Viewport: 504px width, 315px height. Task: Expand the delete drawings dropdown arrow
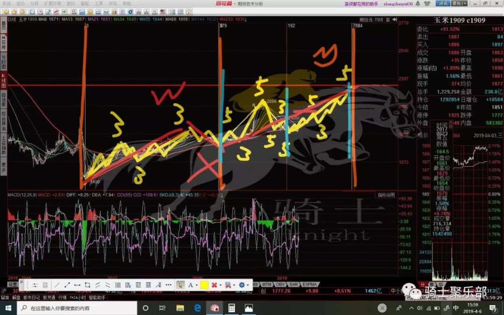tap(220, 286)
